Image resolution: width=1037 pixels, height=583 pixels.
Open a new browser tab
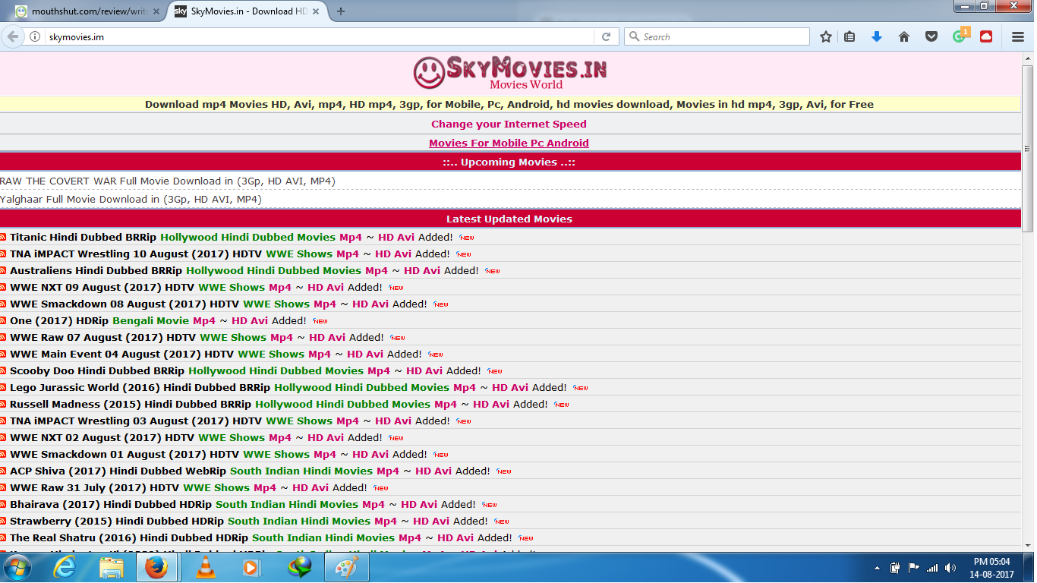pos(341,11)
